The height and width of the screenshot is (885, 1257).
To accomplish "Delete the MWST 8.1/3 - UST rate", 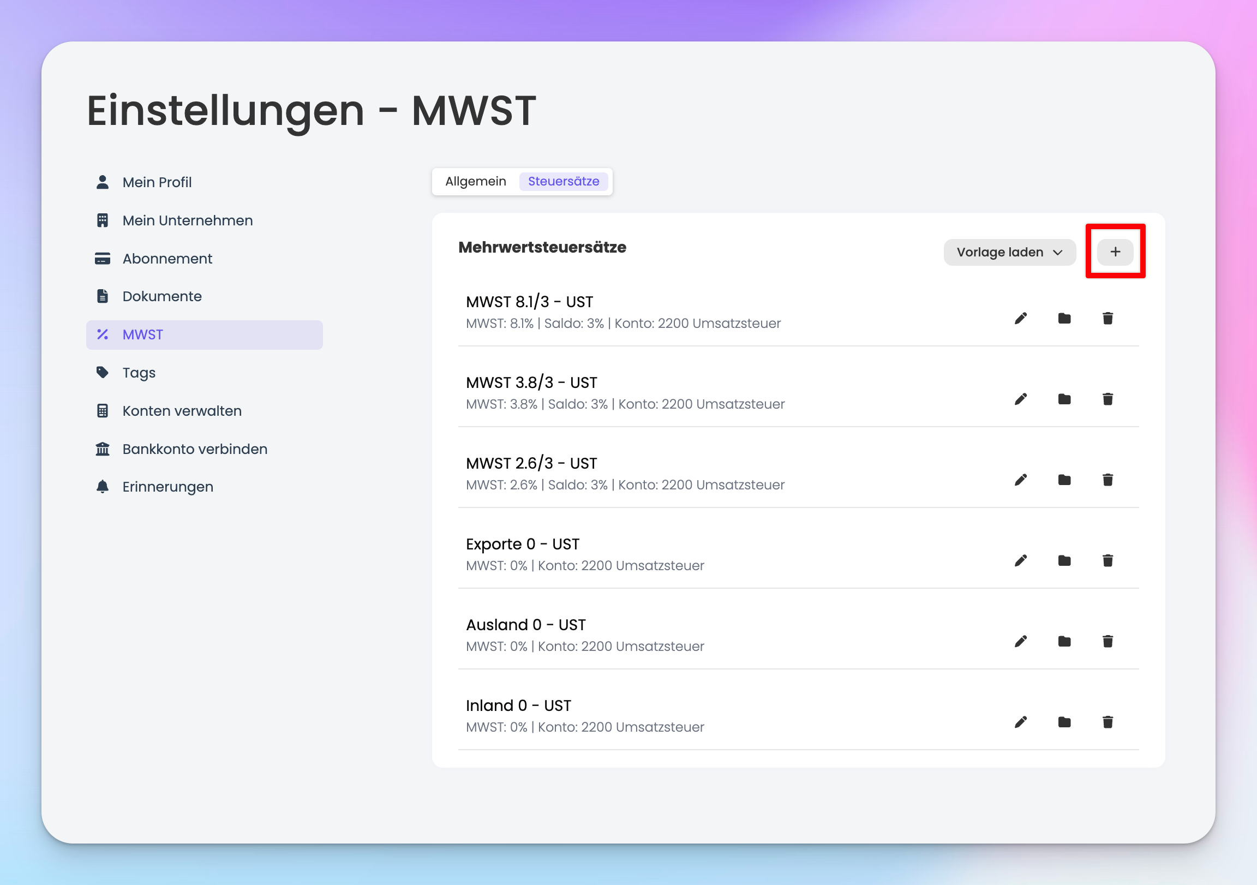I will click(x=1107, y=318).
